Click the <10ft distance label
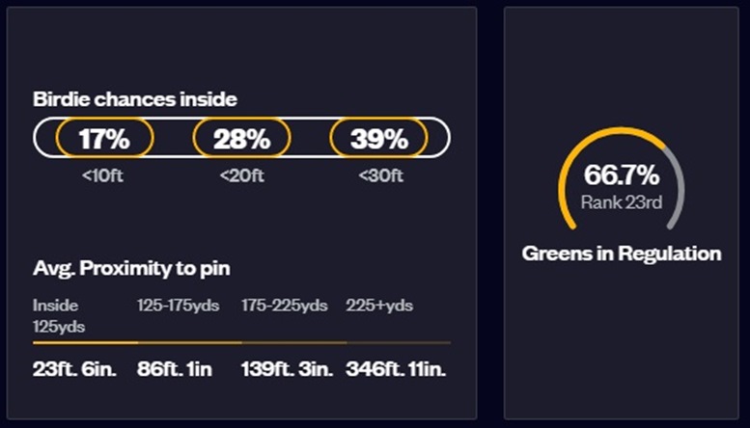Viewport: 750px width, 428px height. coord(103,174)
